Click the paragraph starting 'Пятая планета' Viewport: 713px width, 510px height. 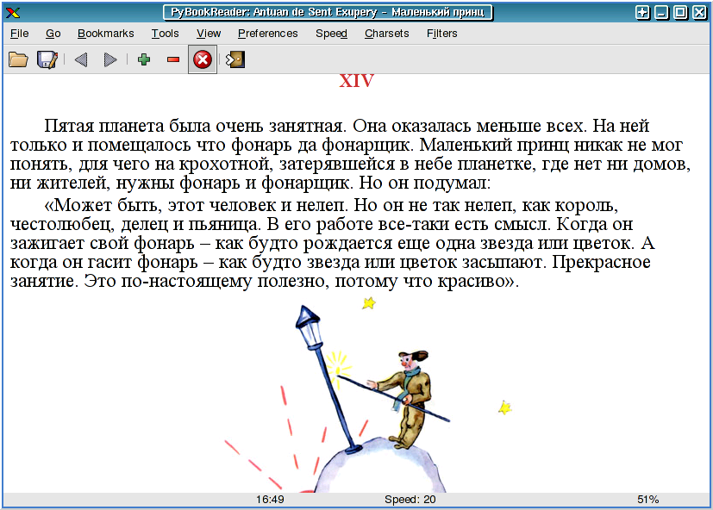coord(350,154)
